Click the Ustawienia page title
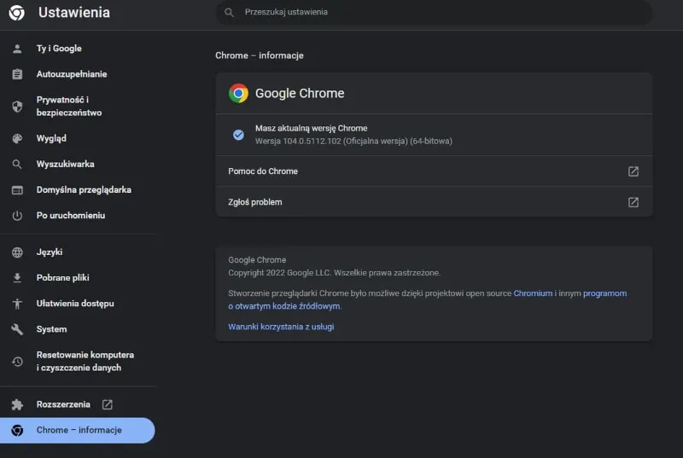Image resolution: width=683 pixels, height=458 pixels. 74,12
